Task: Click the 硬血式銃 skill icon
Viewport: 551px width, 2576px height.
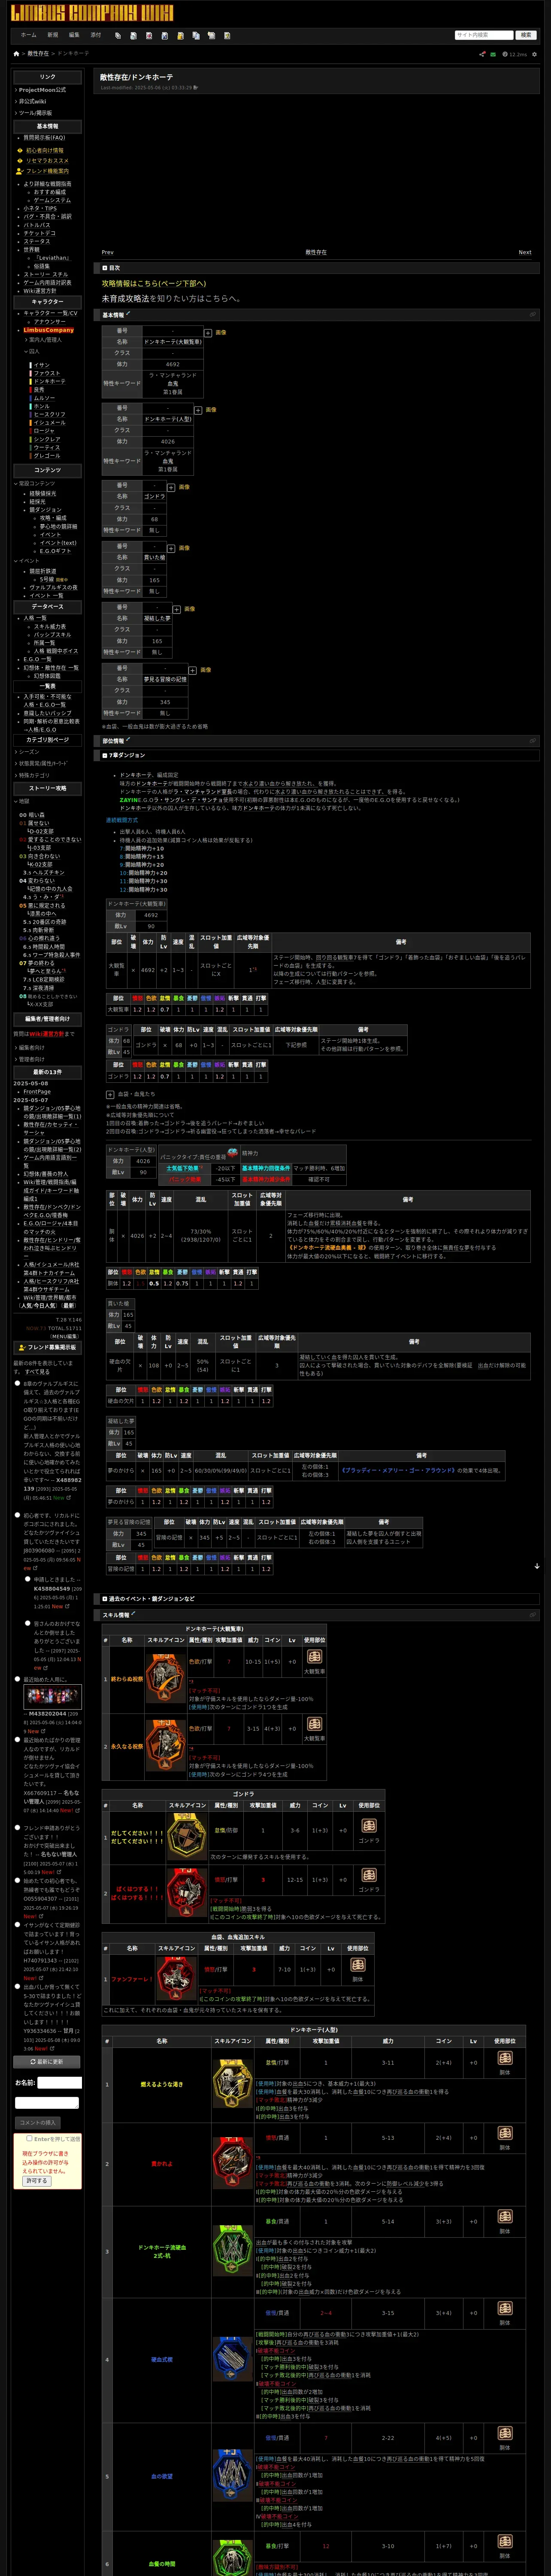Action: pyautogui.click(x=232, y=2359)
